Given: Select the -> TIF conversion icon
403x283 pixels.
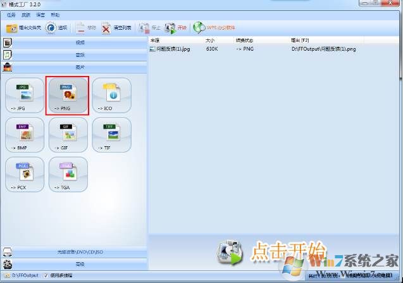Looking at the screenshot, I should pyautogui.click(x=111, y=135).
